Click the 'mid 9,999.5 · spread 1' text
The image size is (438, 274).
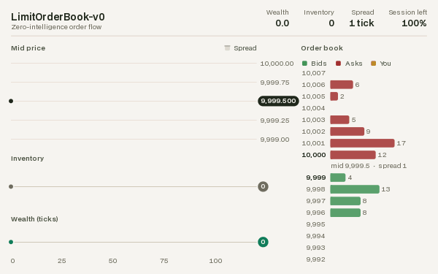pyautogui.click(x=369, y=166)
